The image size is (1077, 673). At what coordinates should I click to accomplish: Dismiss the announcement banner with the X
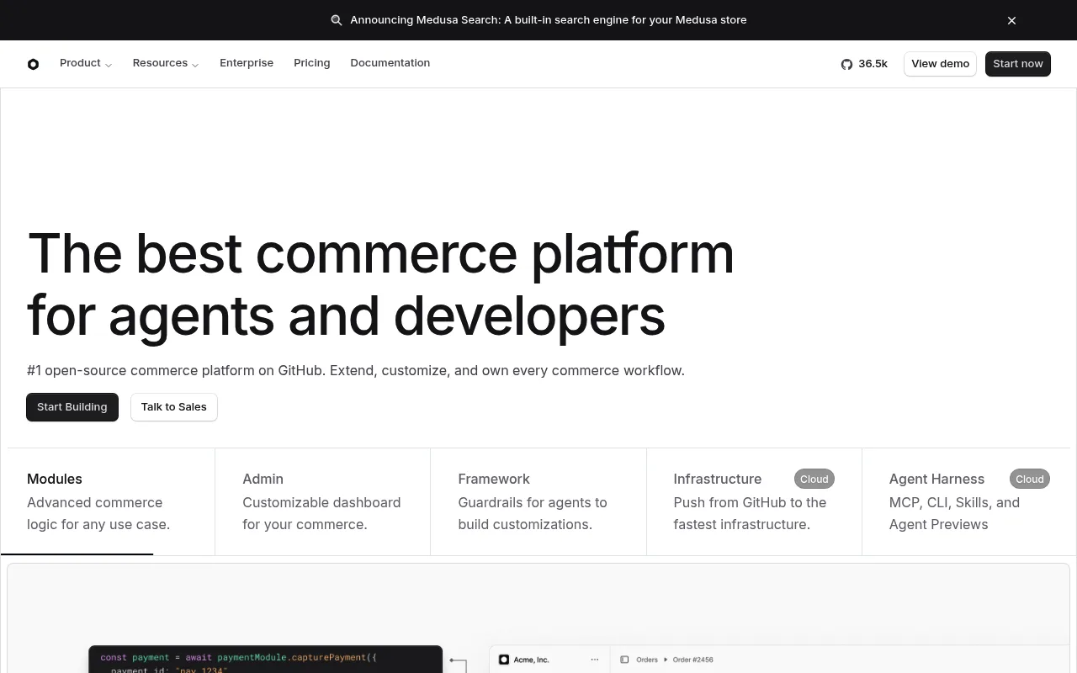(x=1011, y=20)
